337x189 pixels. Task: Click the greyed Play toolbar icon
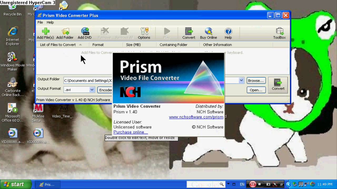click(x=167, y=33)
